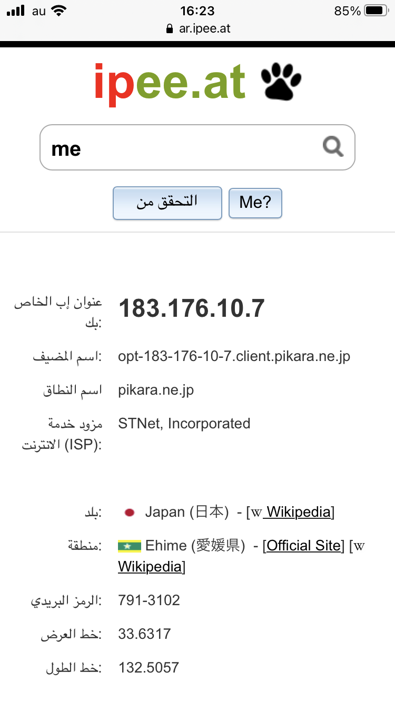Tap the cellular signal bars icon
This screenshot has height=702, width=395.
pos(15,11)
